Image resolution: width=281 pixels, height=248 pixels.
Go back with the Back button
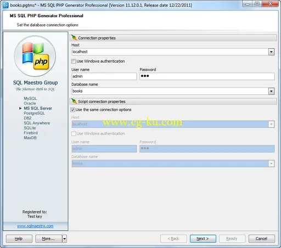point(173,239)
